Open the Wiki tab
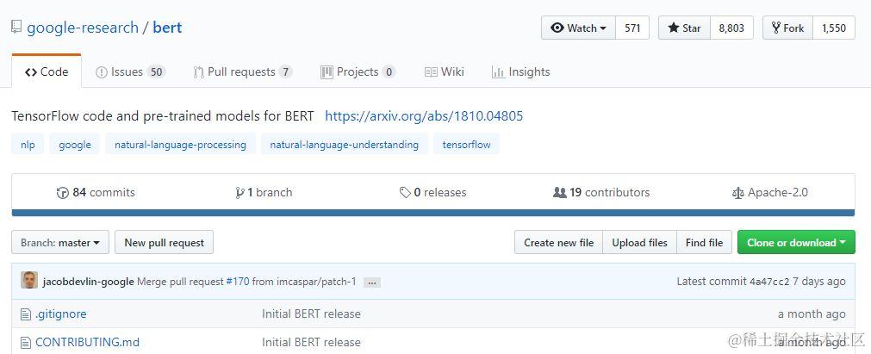Screen dimensions: 871x354 (445, 71)
